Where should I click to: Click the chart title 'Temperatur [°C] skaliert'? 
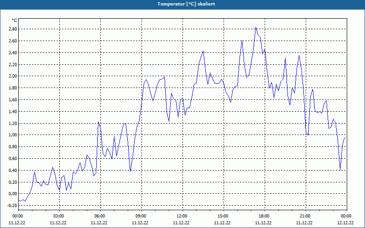(186, 4)
